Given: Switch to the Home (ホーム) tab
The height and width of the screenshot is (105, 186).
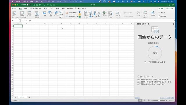Looking at the screenshot, I should coord(14,8).
